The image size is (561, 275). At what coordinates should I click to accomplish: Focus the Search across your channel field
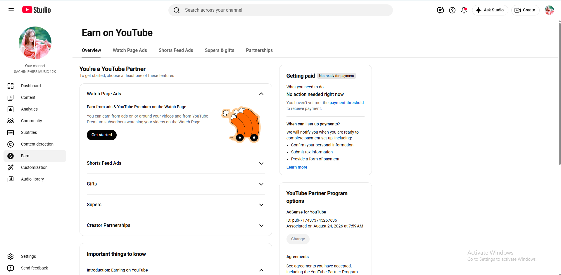[281, 10]
